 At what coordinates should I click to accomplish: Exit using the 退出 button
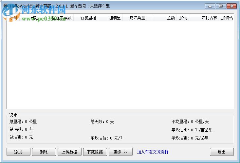pos(222,152)
